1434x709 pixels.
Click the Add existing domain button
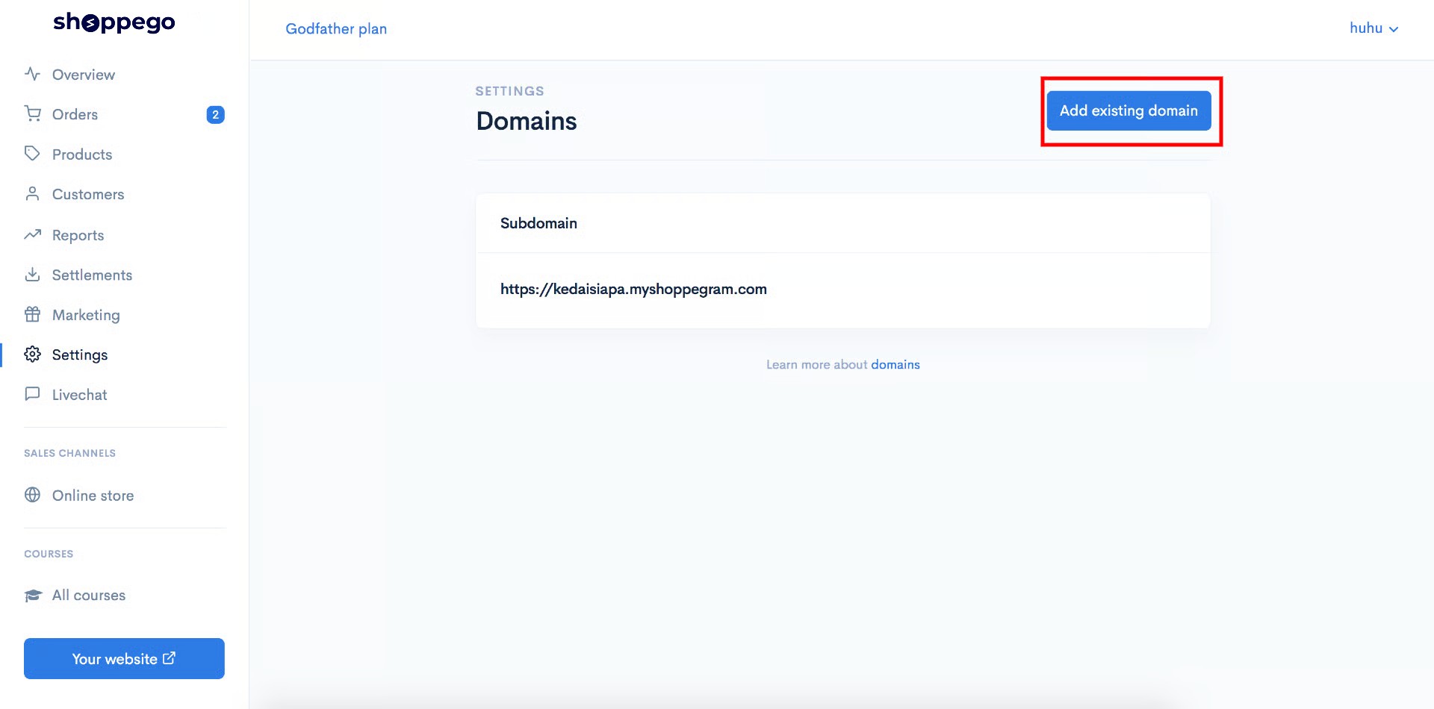(x=1129, y=110)
